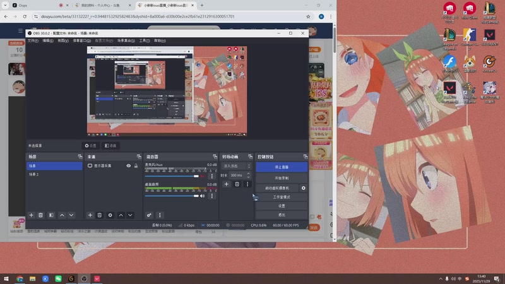Open virtual camera settings gear icon

click(304, 188)
